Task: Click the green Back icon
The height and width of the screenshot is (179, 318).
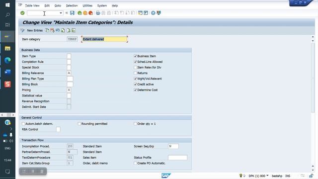Action: 79,13
